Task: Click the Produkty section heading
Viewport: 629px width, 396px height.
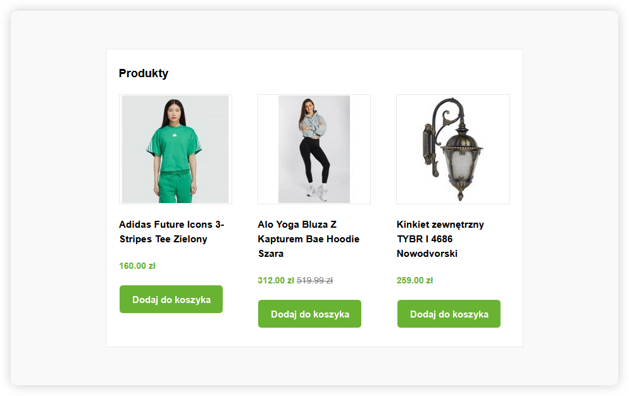Action: [144, 73]
